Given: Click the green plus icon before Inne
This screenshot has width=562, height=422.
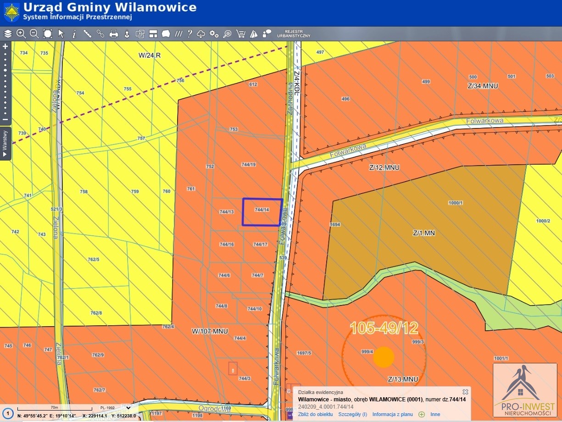Looking at the screenshot, I should click(x=422, y=414).
